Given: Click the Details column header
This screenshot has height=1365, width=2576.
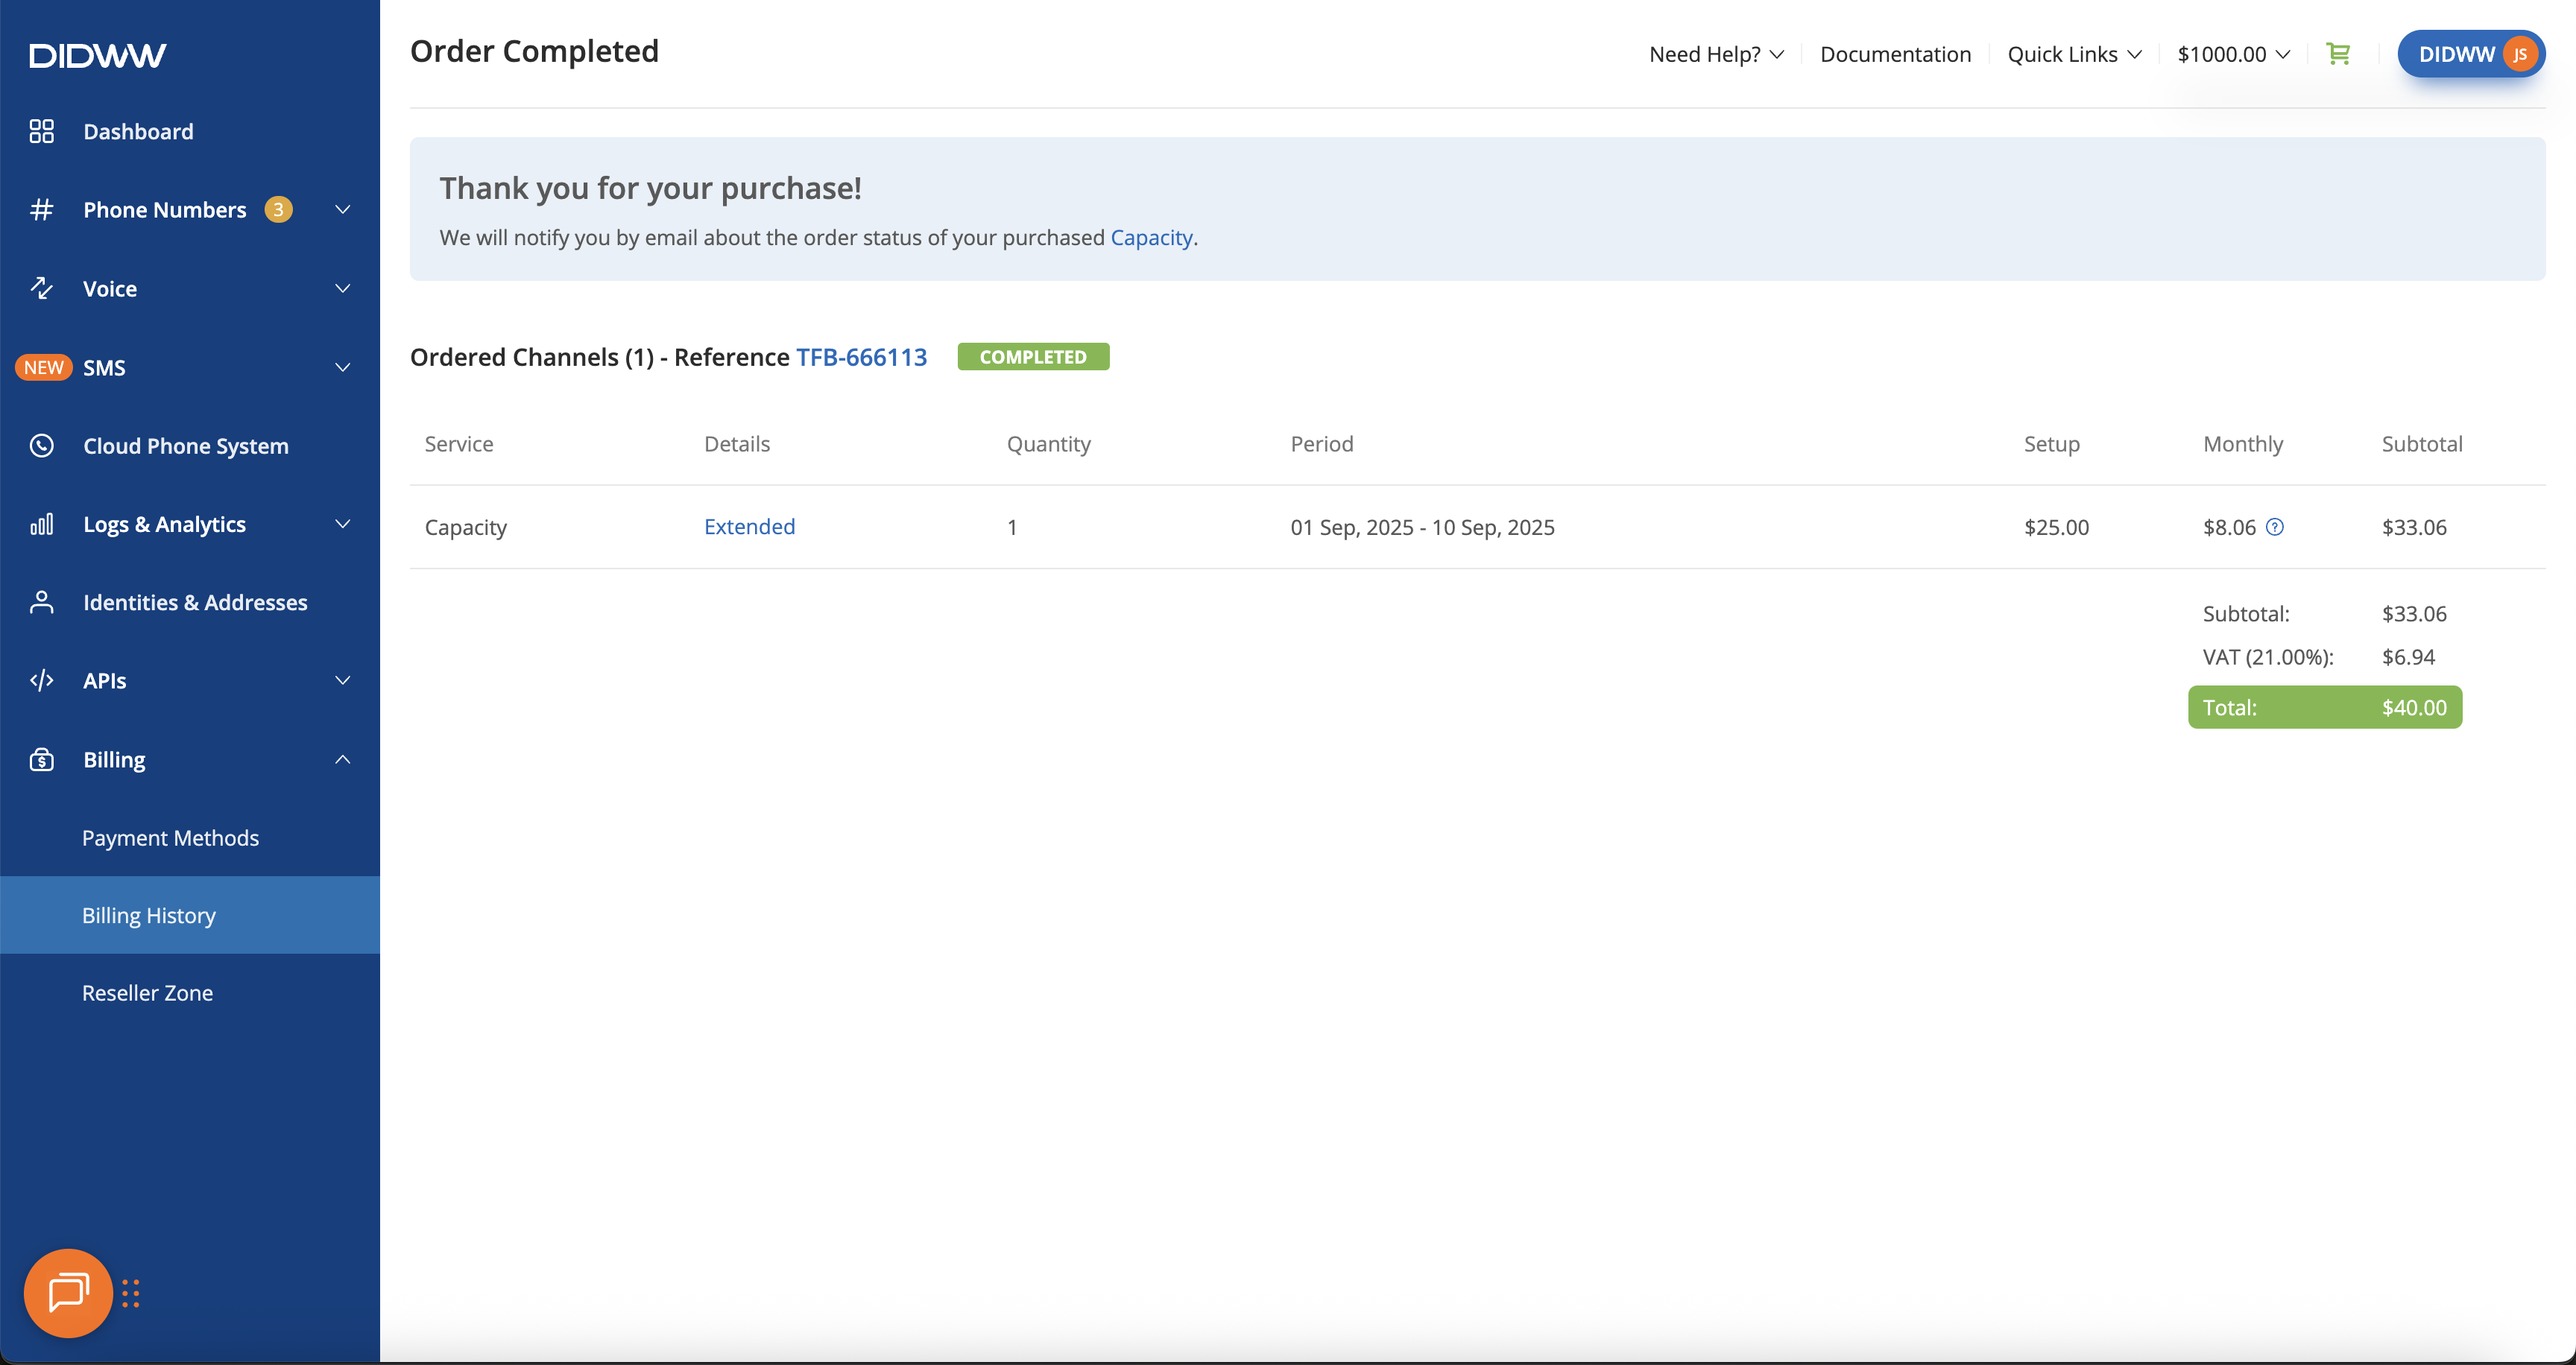Looking at the screenshot, I should click(737, 443).
